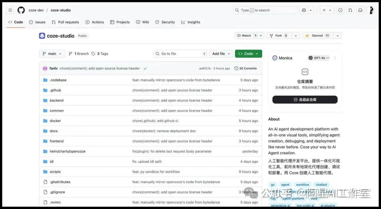Open the notifications inbox icon
Screen dimensions: 381x209
coord(360,10)
